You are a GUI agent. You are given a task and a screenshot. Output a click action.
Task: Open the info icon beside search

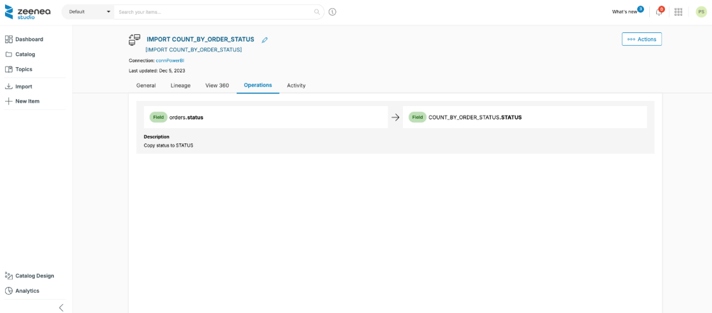[333, 12]
